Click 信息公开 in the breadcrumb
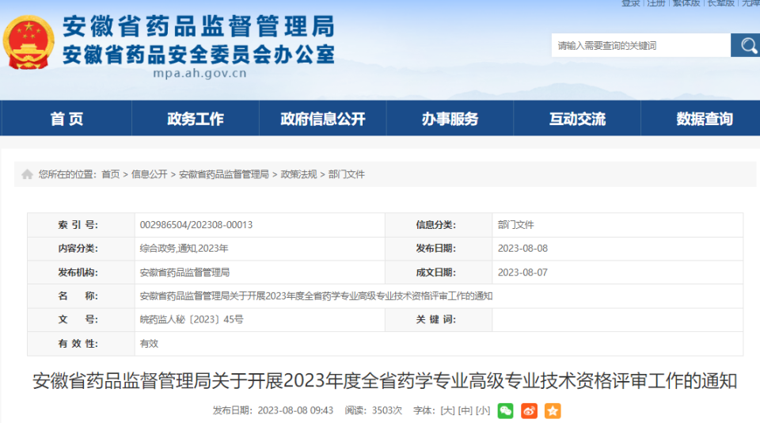Image resolution: width=760 pixels, height=423 pixels. pos(150,174)
